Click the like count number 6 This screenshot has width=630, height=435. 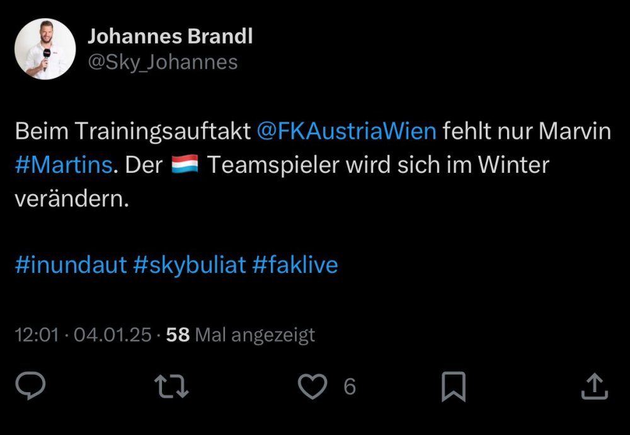[350, 386]
